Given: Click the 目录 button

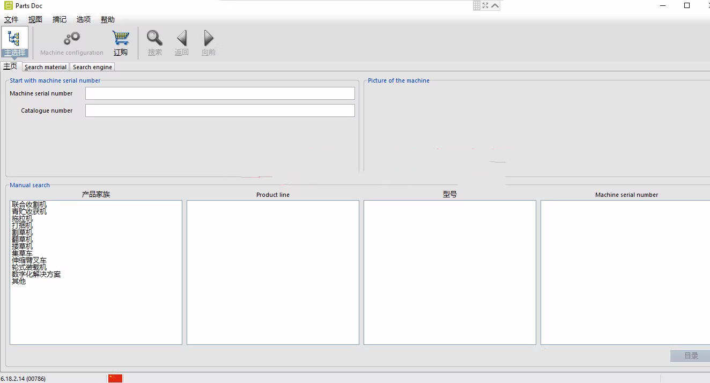Looking at the screenshot, I should coord(691,356).
